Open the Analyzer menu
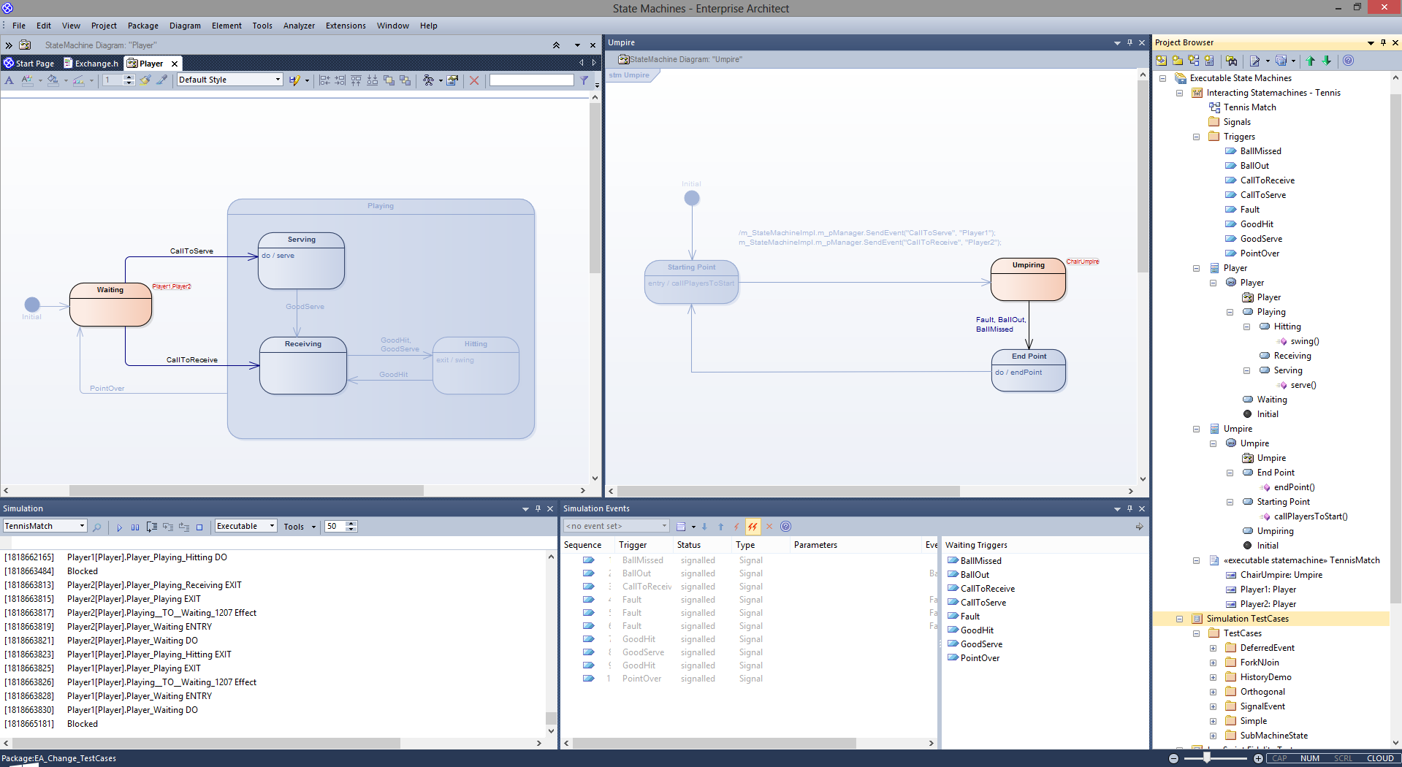Screen dimensions: 1402x767 [298, 26]
